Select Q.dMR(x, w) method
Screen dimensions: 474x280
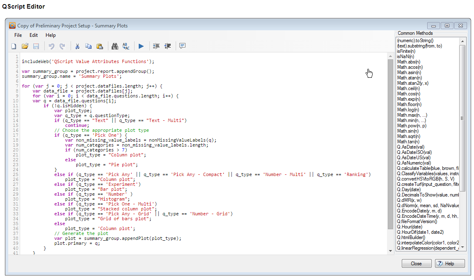point(409,200)
